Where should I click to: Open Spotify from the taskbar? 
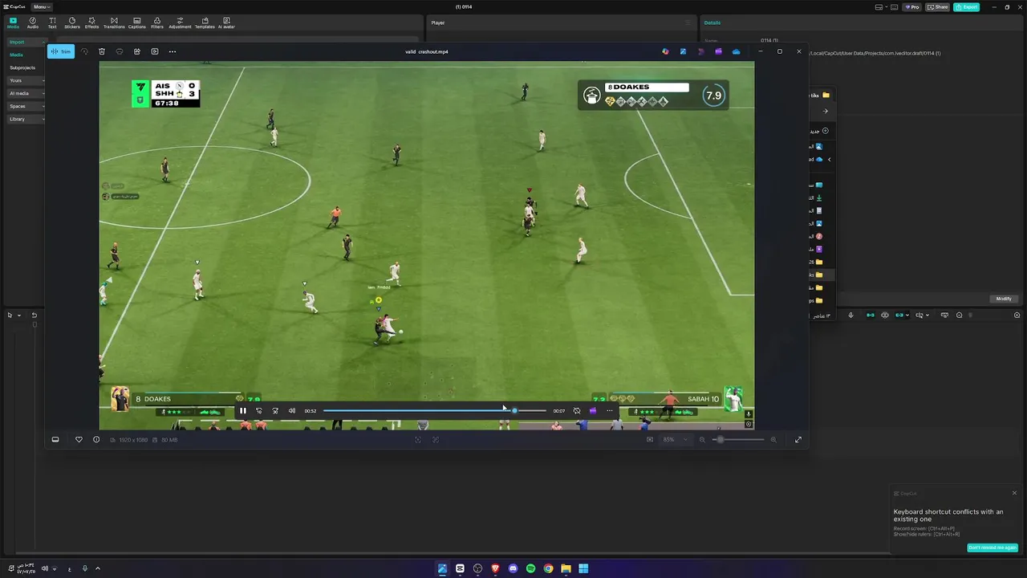click(x=530, y=568)
